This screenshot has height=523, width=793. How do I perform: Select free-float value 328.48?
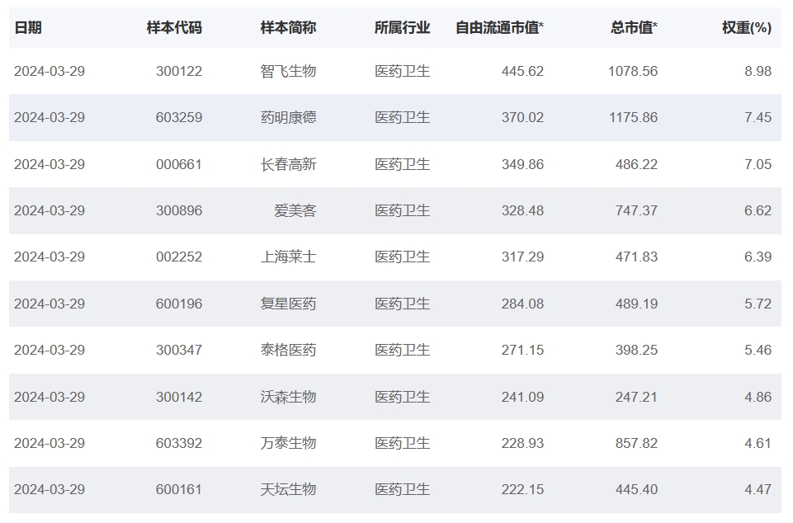coord(523,210)
